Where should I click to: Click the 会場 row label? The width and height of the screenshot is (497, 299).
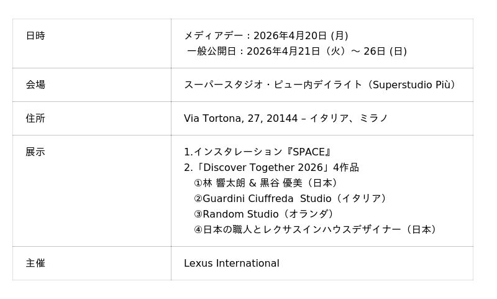tap(35, 85)
